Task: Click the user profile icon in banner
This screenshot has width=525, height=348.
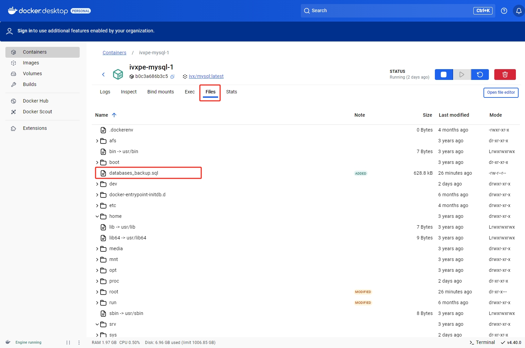Action: pos(10,31)
